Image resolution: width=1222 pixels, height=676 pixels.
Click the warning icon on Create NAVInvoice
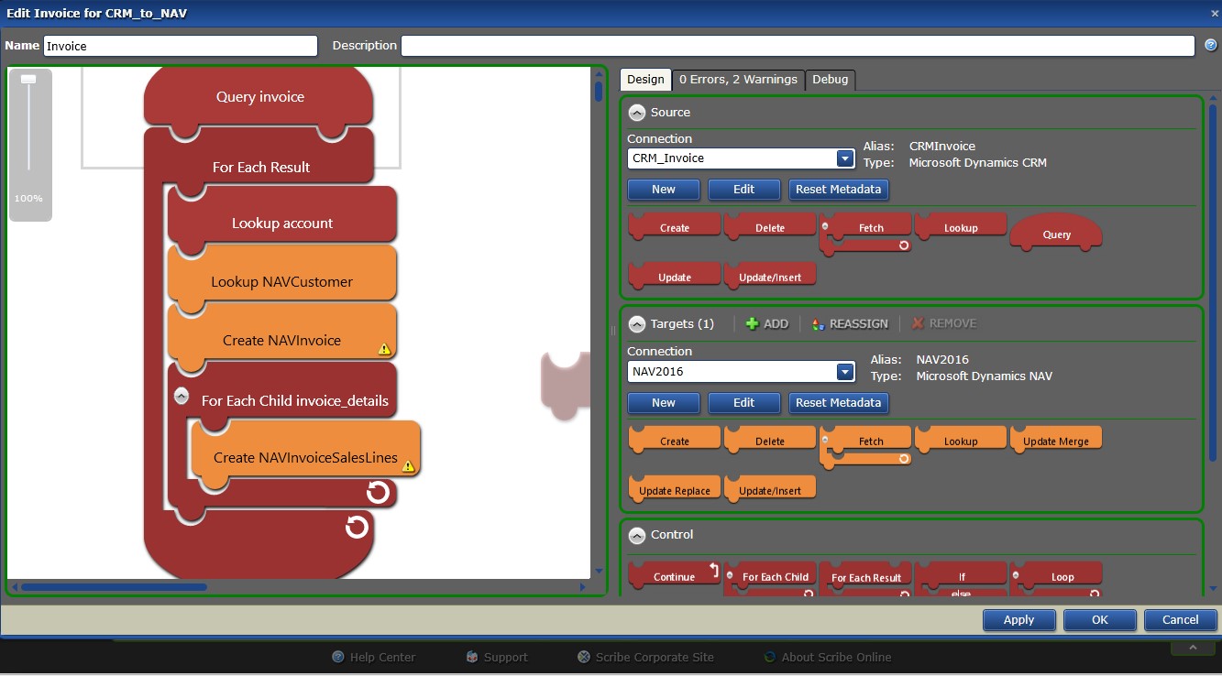coord(385,349)
